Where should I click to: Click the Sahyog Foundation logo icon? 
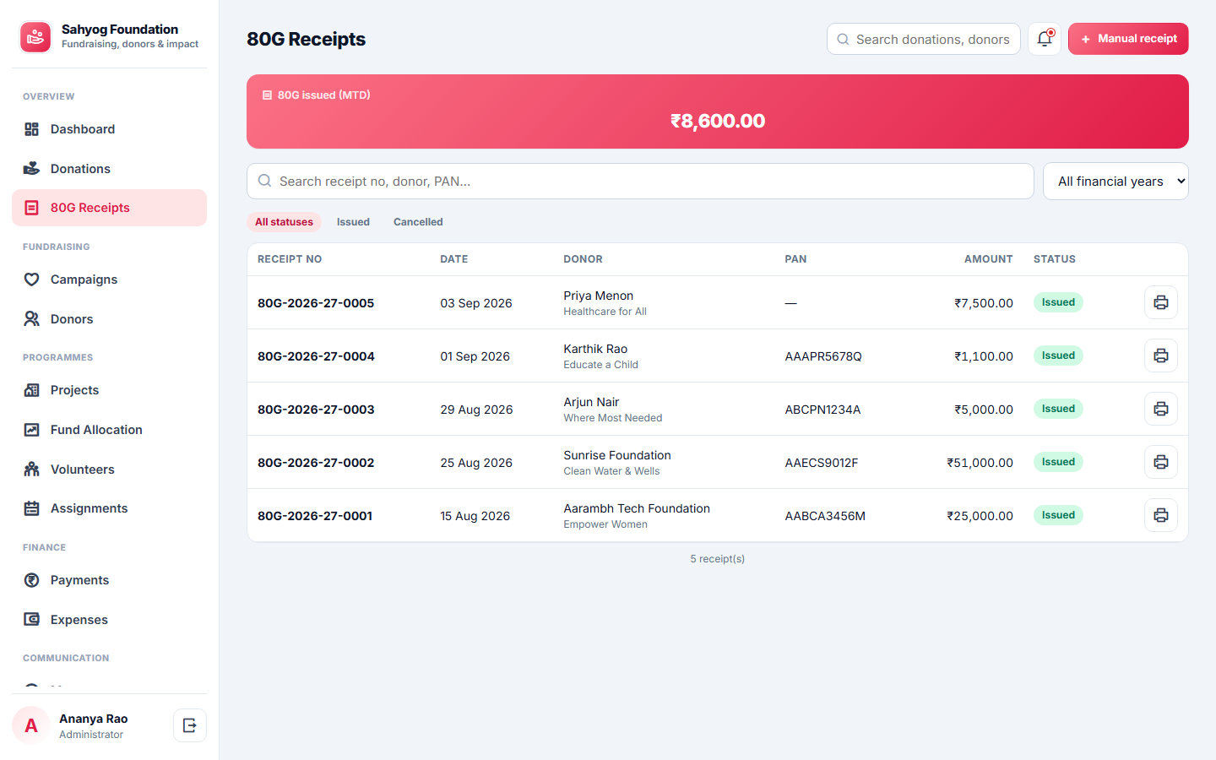pyautogui.click(x=35, y=37)
